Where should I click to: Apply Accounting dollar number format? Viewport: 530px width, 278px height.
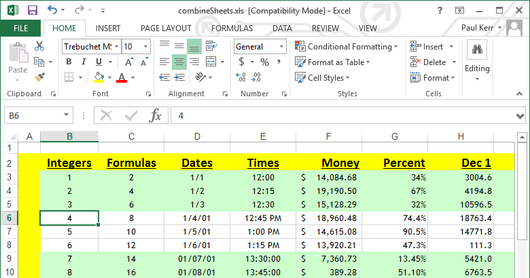click(241, 62)
